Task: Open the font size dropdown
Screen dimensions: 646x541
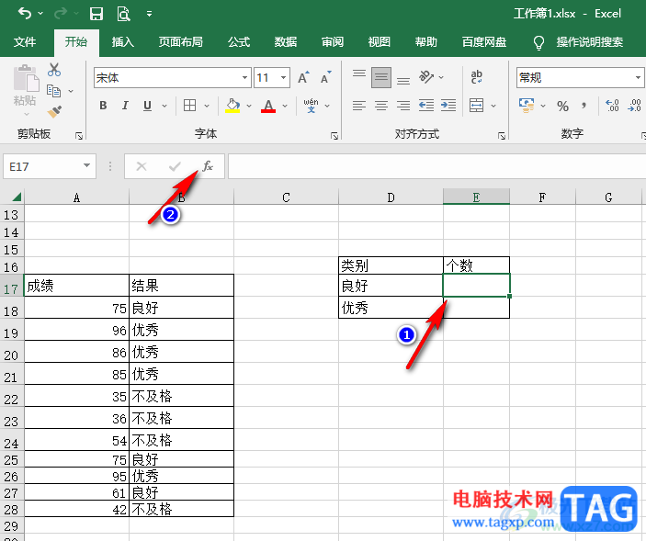Action: pos(283,77)
